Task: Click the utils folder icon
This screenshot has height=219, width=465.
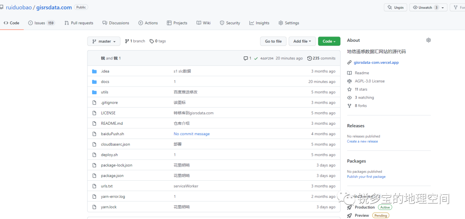Action: pyautogui.click(x=94, y=92)
